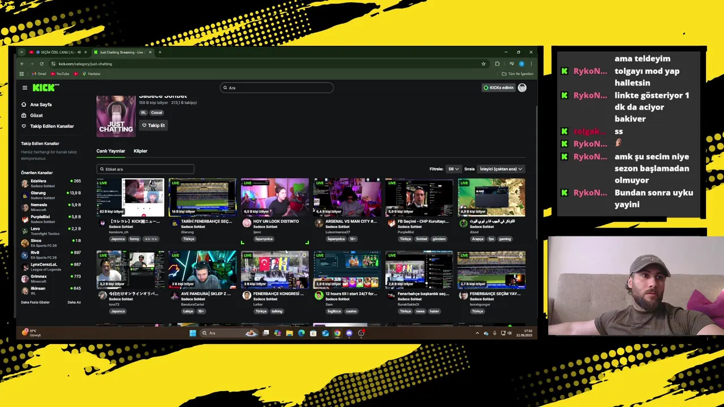This screenshot has height=407, width=724.
Task: Click the Kick Ara search field
Action: tap(277, 88)
